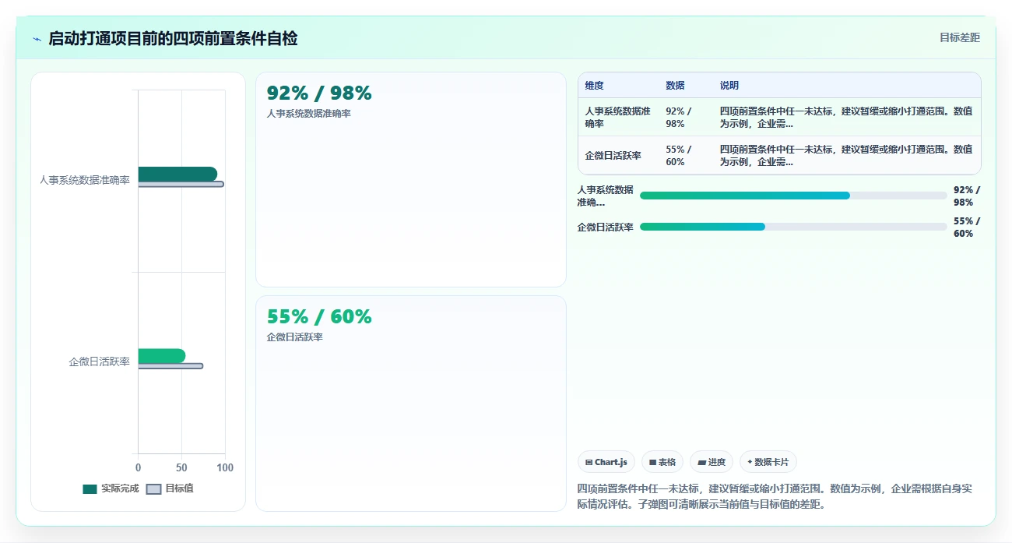This screenshot has height=543, width=1012.
Task: Click the gray target bar for 人事系统数据准确率
Action: point(181,185)
